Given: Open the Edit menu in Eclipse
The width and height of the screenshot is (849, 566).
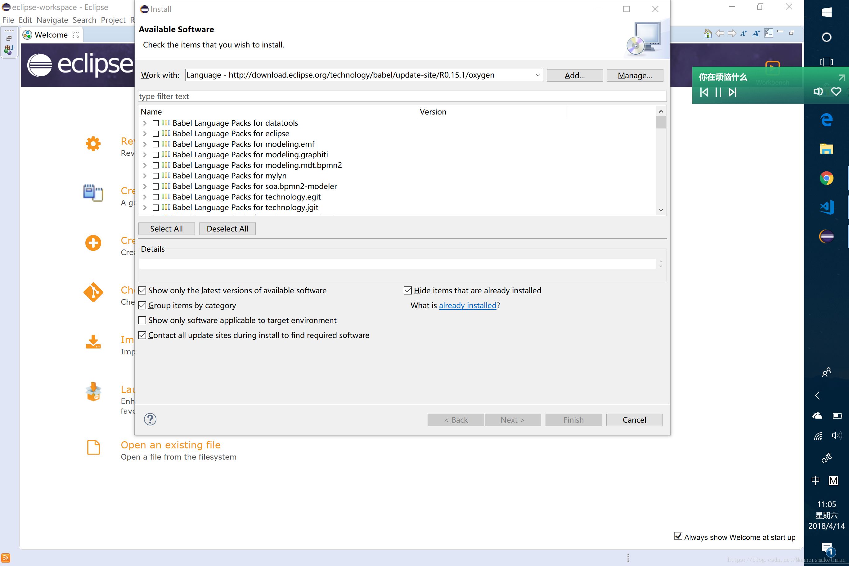Looking at the screenshot, I should tap(25, 20).
